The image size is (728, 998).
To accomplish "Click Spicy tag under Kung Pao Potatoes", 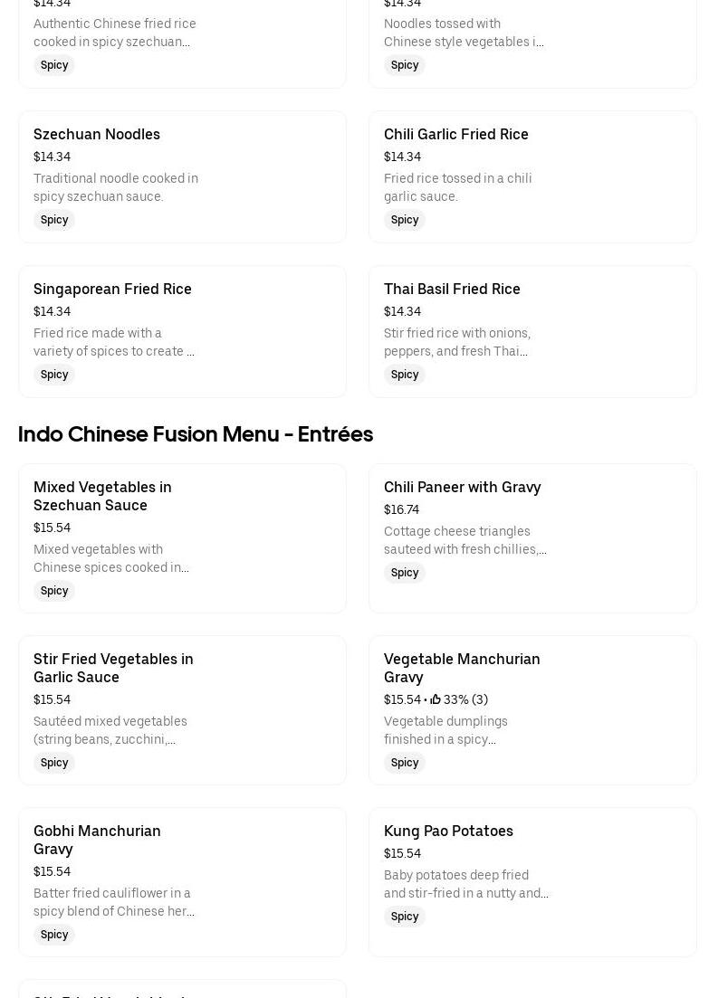I will click(x=405, y=917).
